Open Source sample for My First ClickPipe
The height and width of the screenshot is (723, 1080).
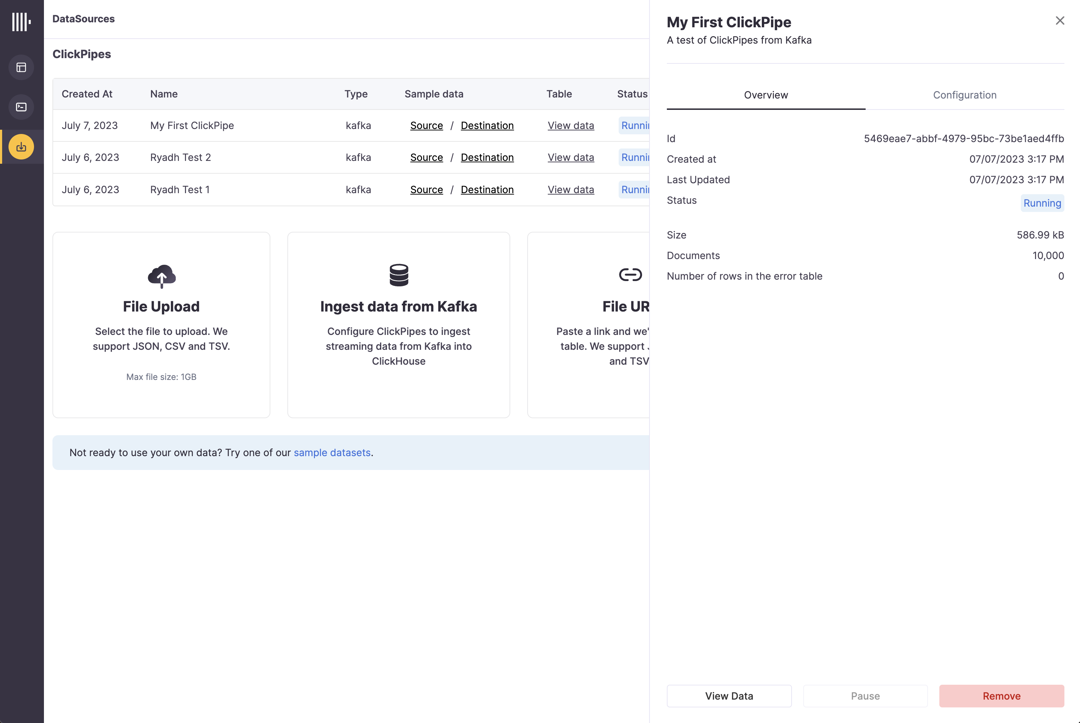(x=426, y=125)
